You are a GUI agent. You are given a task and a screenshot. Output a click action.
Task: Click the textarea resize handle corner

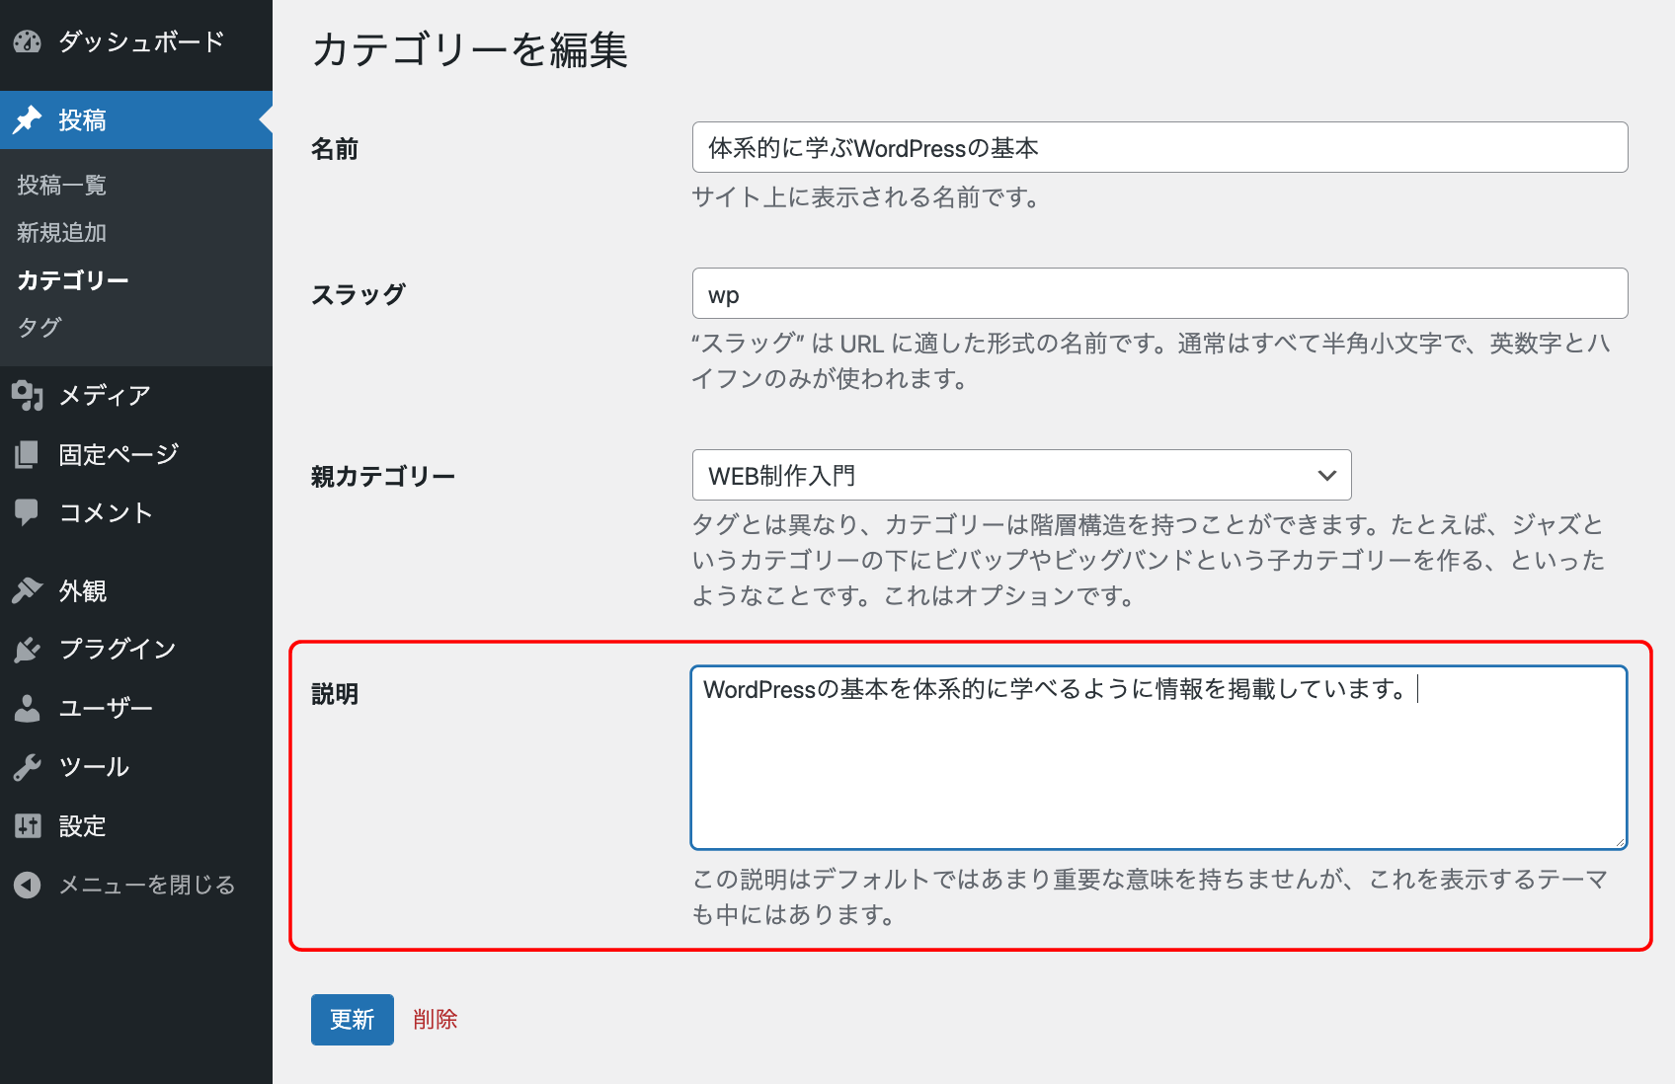pyautogui.click(x=1620, y=841)
